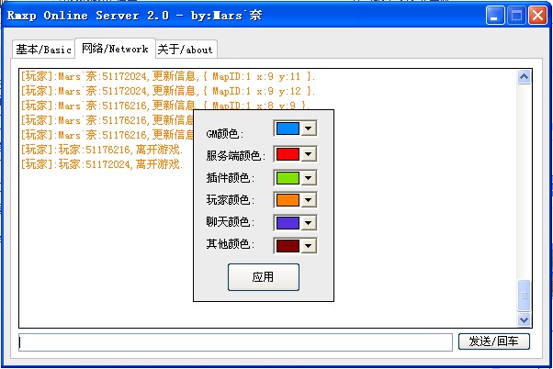Click log line ending y:11

tap(167, 76)
